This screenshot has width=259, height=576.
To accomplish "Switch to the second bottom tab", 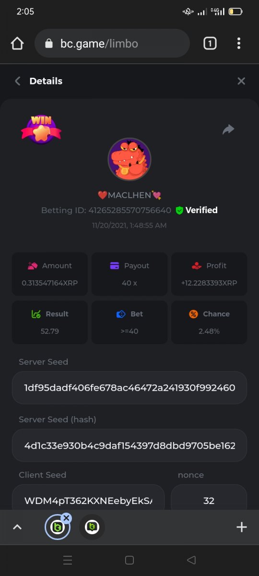I will click(92, 527).
